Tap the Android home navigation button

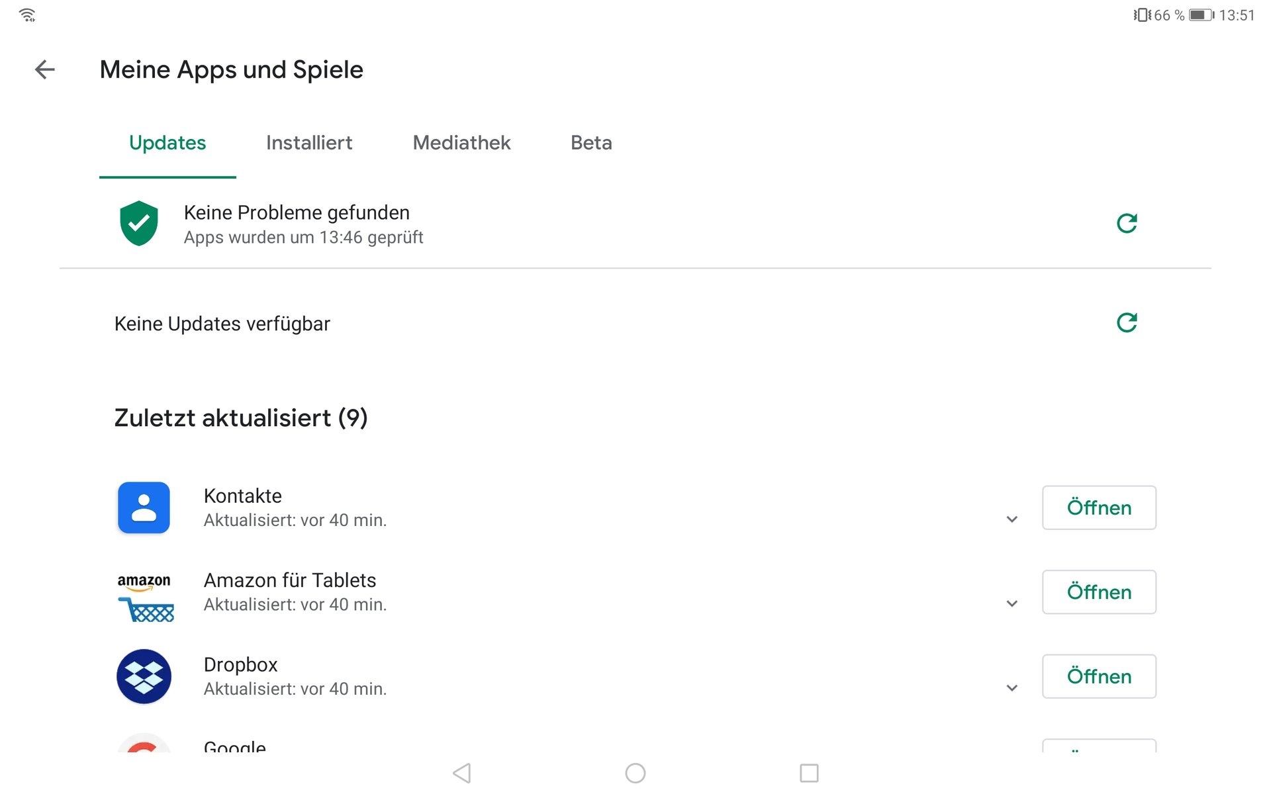click(635, 773)
